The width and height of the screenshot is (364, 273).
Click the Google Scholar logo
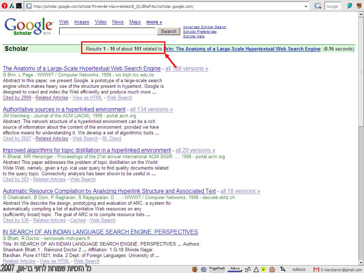(x=29, y=26)
